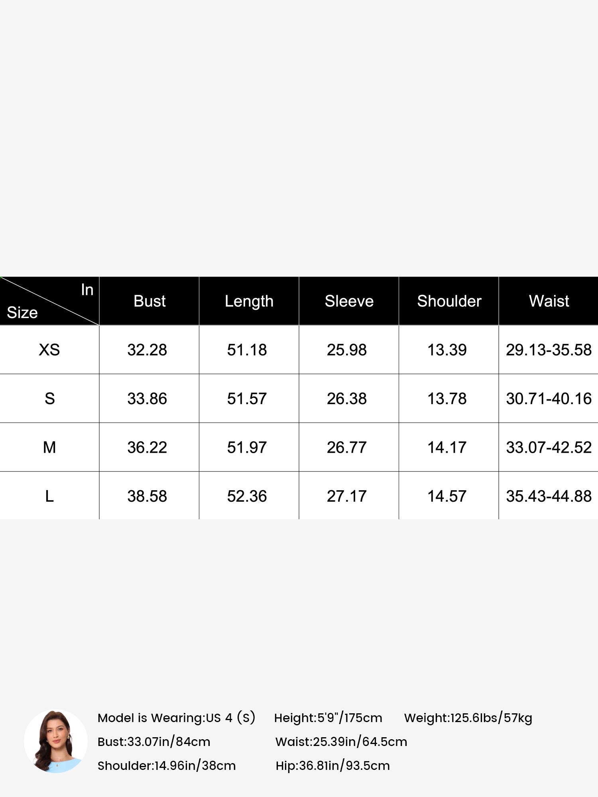Click the model's circular portrait photo
The height and width of the screenshot is (797, 598).
click(x=56, y=741)
